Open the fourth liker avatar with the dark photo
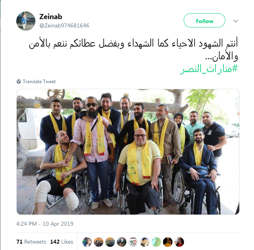The image size is (254, 250). [x=122, y=242]
